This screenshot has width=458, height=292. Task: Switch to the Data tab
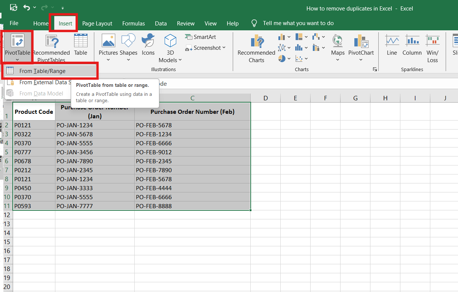pos(161,23)
